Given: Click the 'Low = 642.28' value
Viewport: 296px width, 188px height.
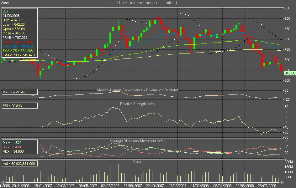Looking at the screenshot, I should point(13,24).
